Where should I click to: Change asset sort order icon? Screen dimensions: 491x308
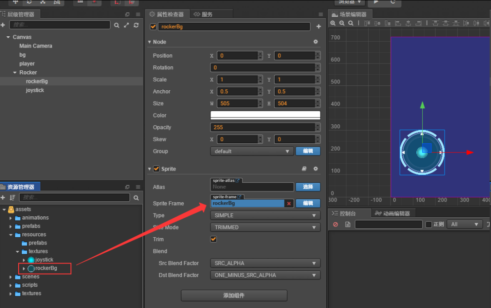coord(12,197)
